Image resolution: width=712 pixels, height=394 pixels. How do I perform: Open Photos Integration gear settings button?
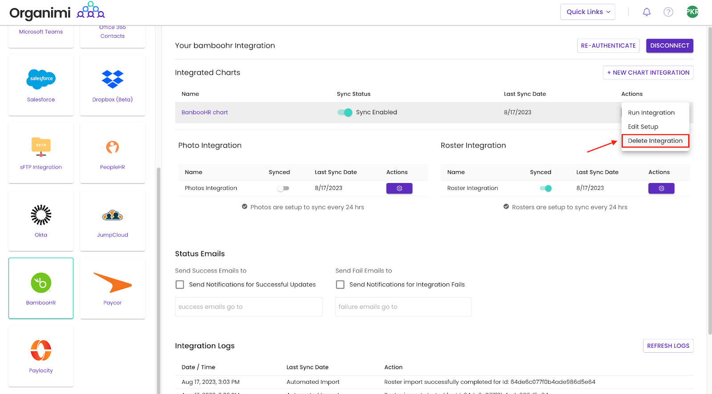[399, 189]
